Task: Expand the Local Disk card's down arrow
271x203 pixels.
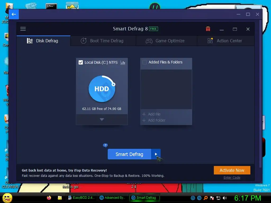Action: click(x=102, y=119)
